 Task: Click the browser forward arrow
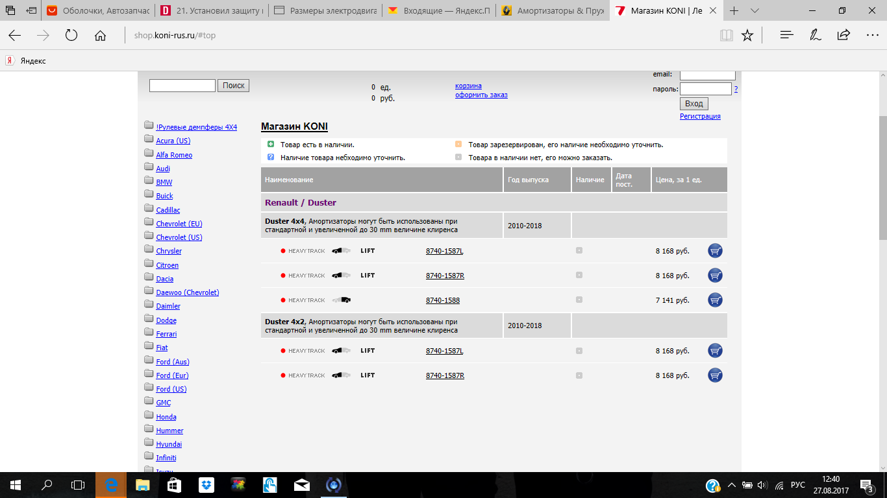[43, 36]
